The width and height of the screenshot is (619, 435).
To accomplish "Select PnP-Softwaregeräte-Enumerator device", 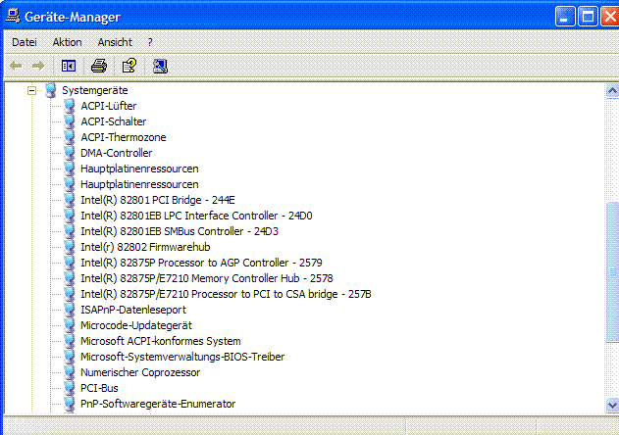I will coord(158,404).
